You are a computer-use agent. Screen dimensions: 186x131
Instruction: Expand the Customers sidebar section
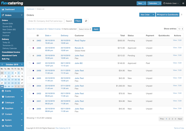12,97
